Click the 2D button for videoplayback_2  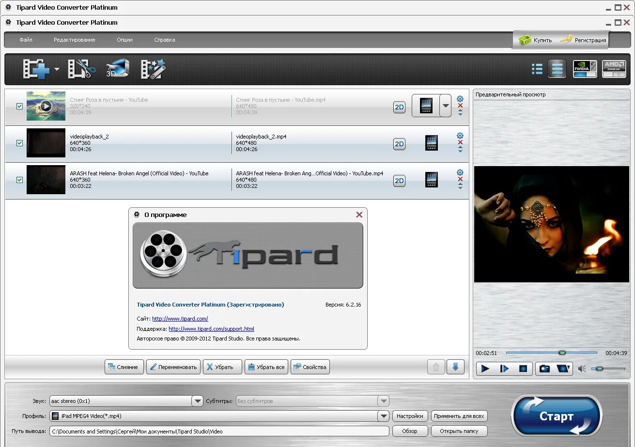[x=399, y=144]
